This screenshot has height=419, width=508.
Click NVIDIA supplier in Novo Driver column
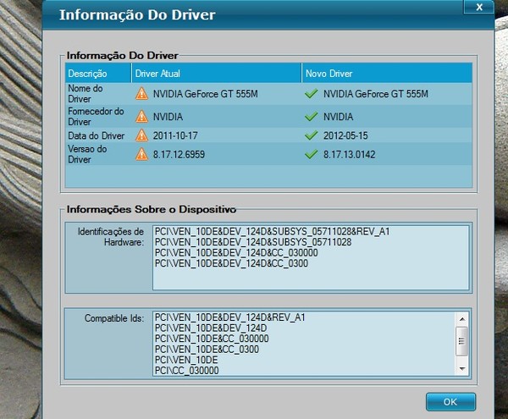point(338,117)
